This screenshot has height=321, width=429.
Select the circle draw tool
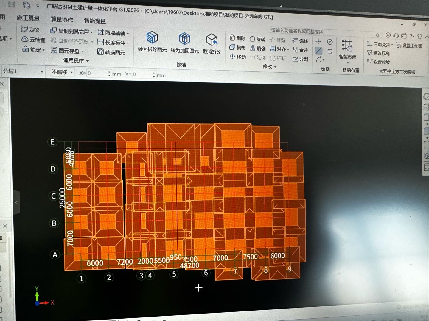pos(330,42)
